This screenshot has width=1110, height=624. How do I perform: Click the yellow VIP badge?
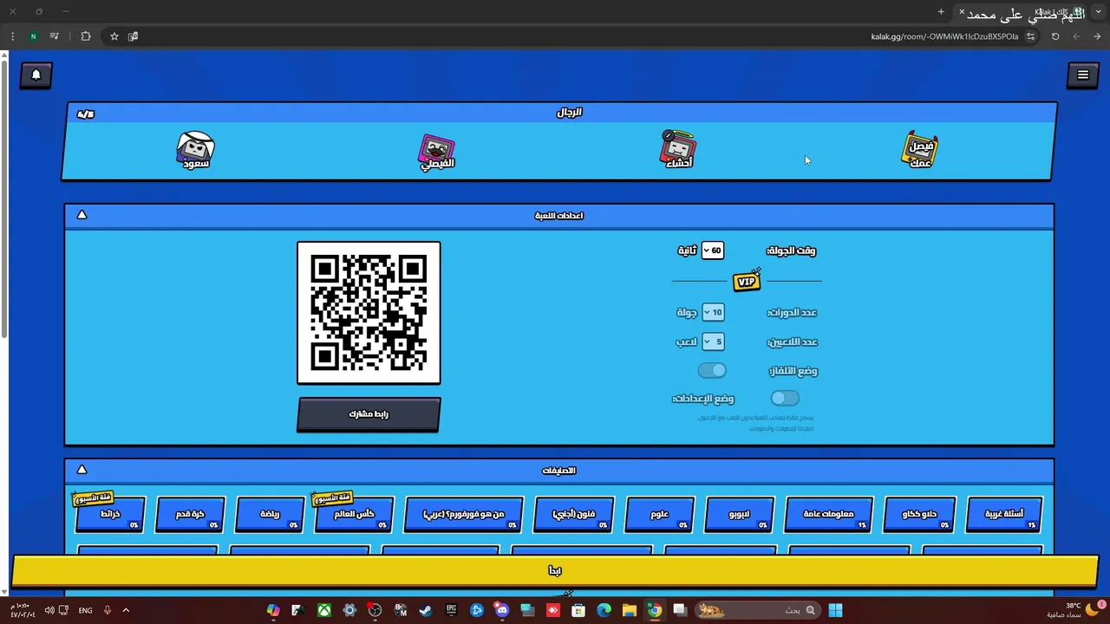point(747,281)
